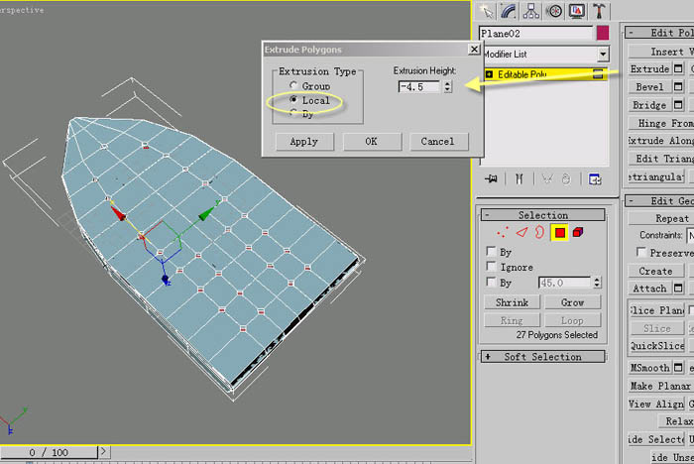
Task: Collapse the Edit Polygons rollout
Action: (x=659, y=33)
